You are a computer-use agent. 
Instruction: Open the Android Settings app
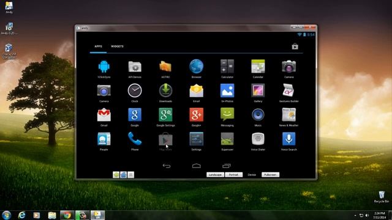click(196, 139)
